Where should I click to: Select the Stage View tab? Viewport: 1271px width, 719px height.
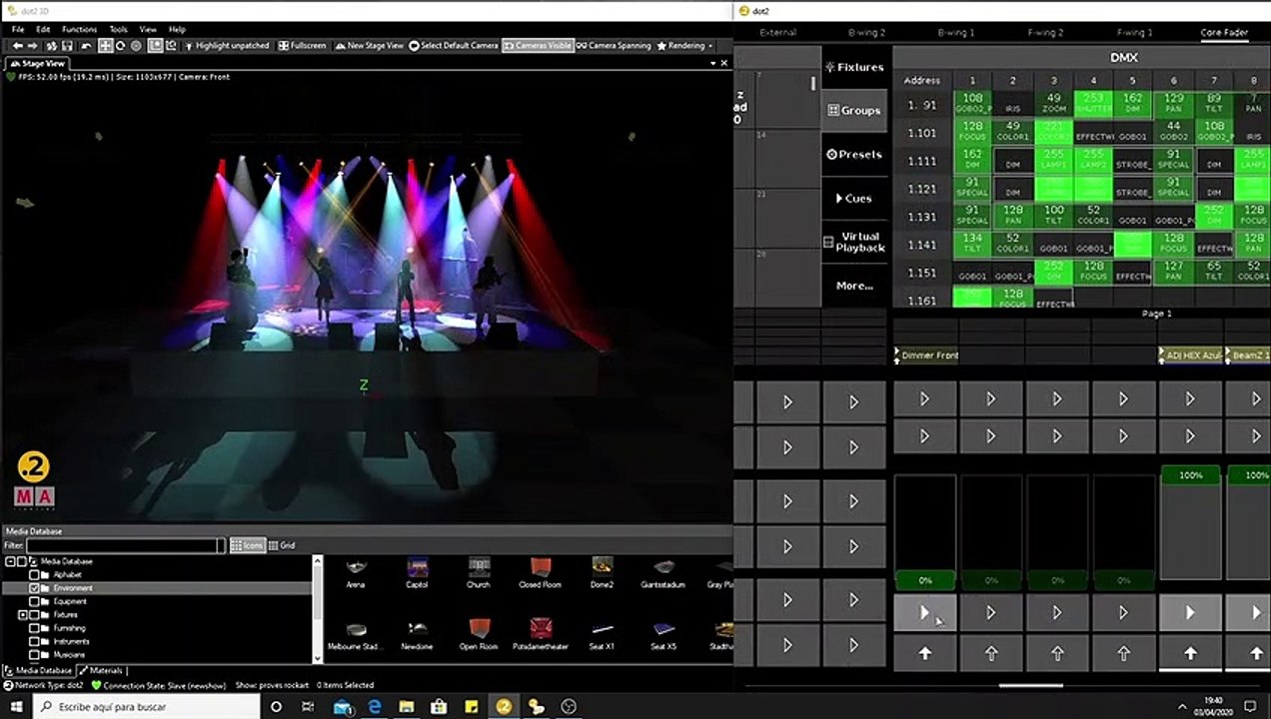click(x=36, y=63)
